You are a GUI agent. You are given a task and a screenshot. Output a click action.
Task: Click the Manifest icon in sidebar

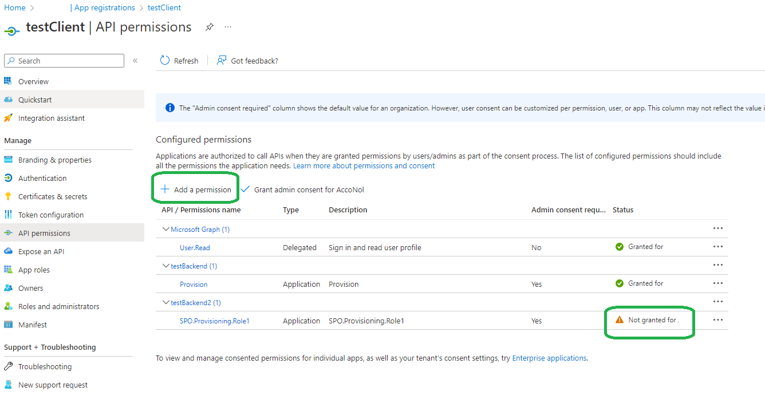coord(8,325)
